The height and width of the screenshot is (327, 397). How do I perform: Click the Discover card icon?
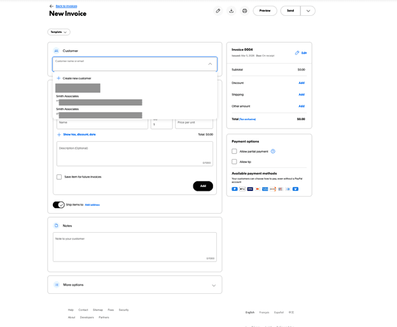point(273,189)
